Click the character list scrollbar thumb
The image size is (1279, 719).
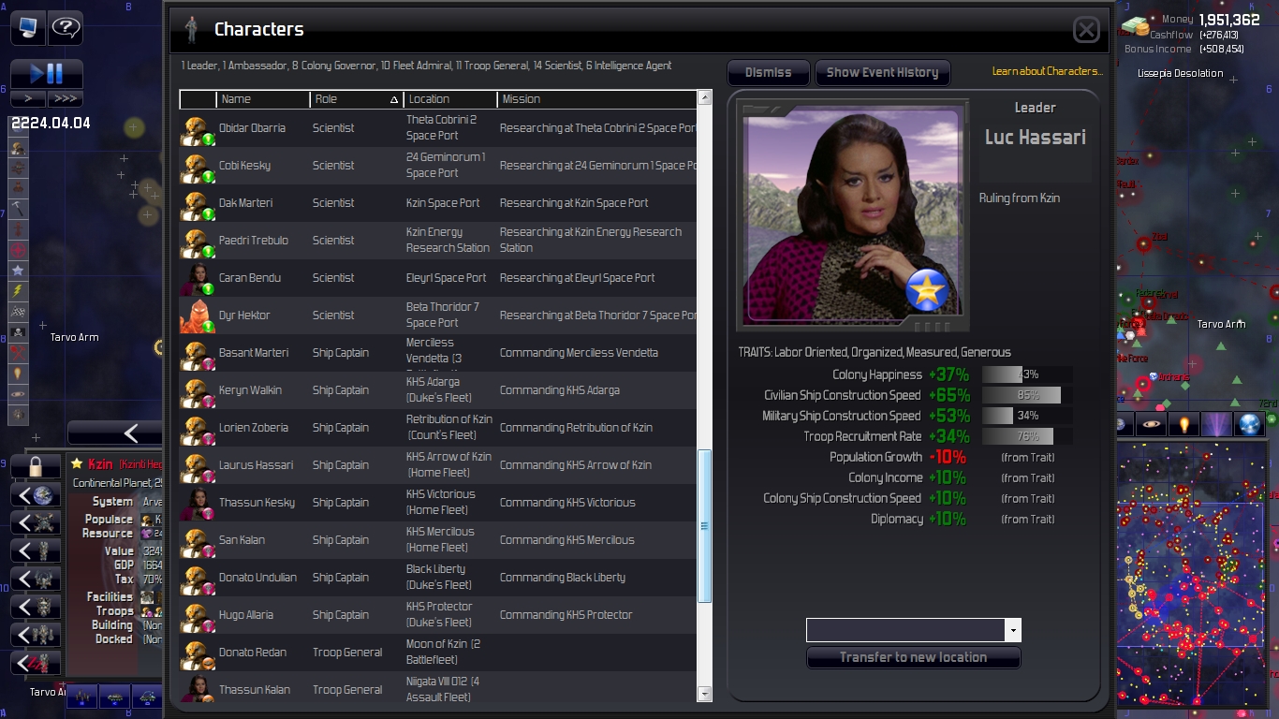705,525
